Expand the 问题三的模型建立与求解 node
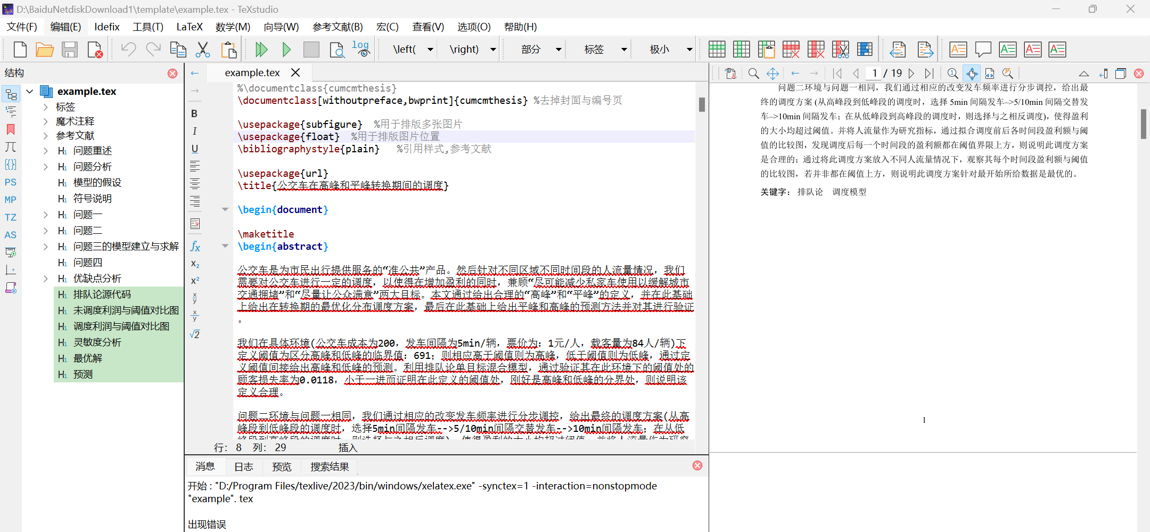Image resolution: width=1150 pixels, height=532 pixels. pos(46,247)
